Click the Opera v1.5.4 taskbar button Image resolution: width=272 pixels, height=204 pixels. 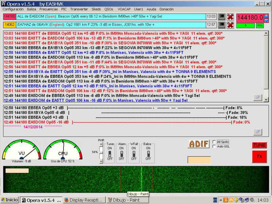pos(41,200)
